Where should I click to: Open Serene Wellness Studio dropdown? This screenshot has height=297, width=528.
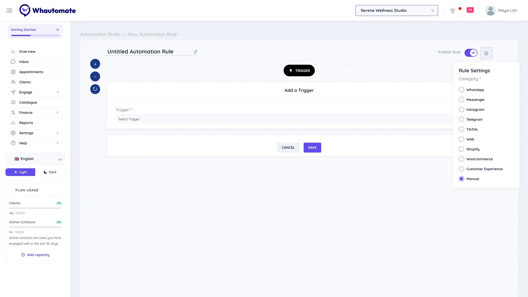tap(397, 10)
